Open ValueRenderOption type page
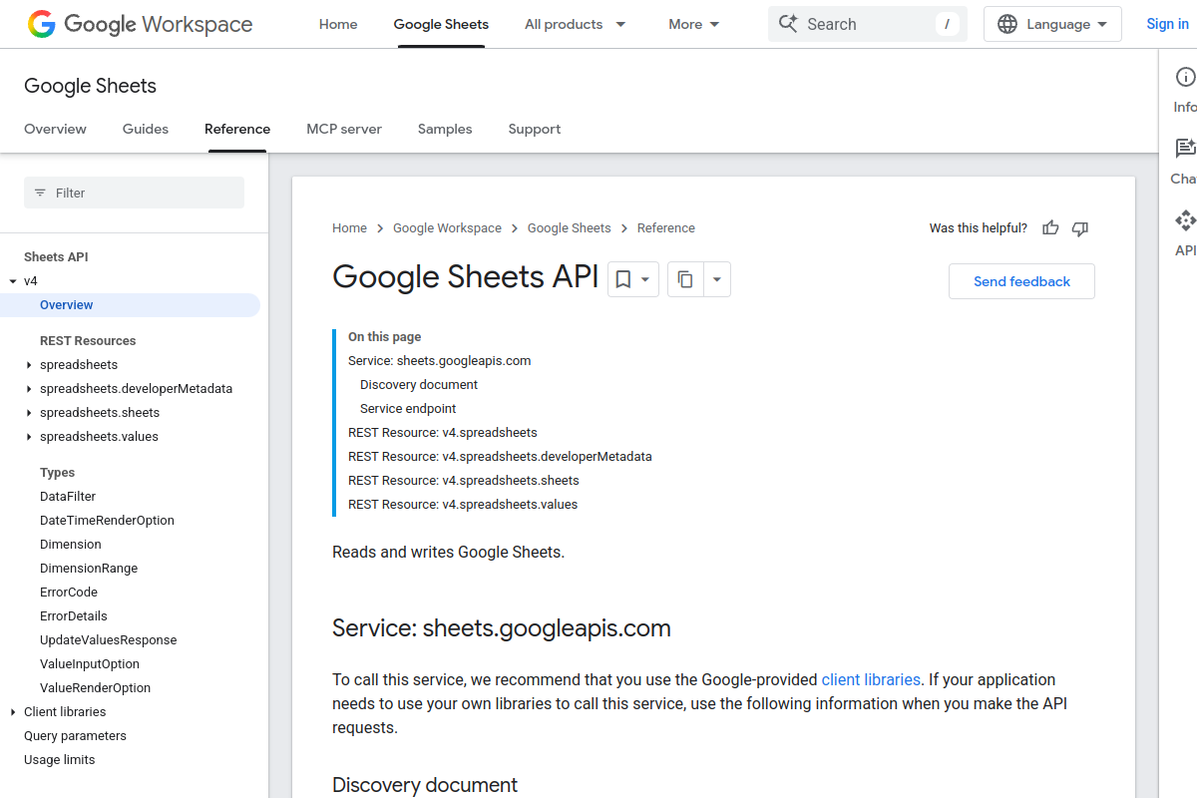Viewport: 1197px width, 798px height. point(95,688)
